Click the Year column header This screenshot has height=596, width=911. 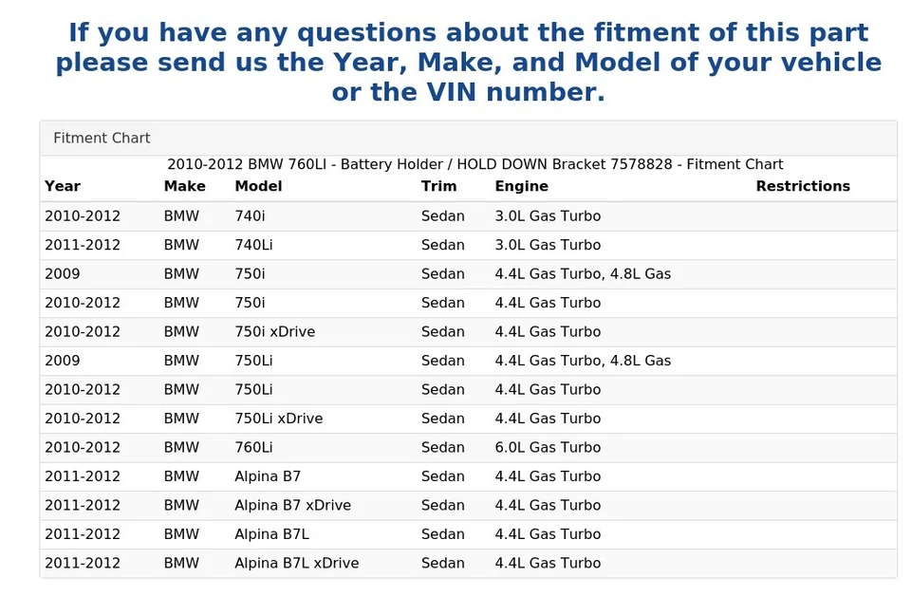[x=63, y=186]
